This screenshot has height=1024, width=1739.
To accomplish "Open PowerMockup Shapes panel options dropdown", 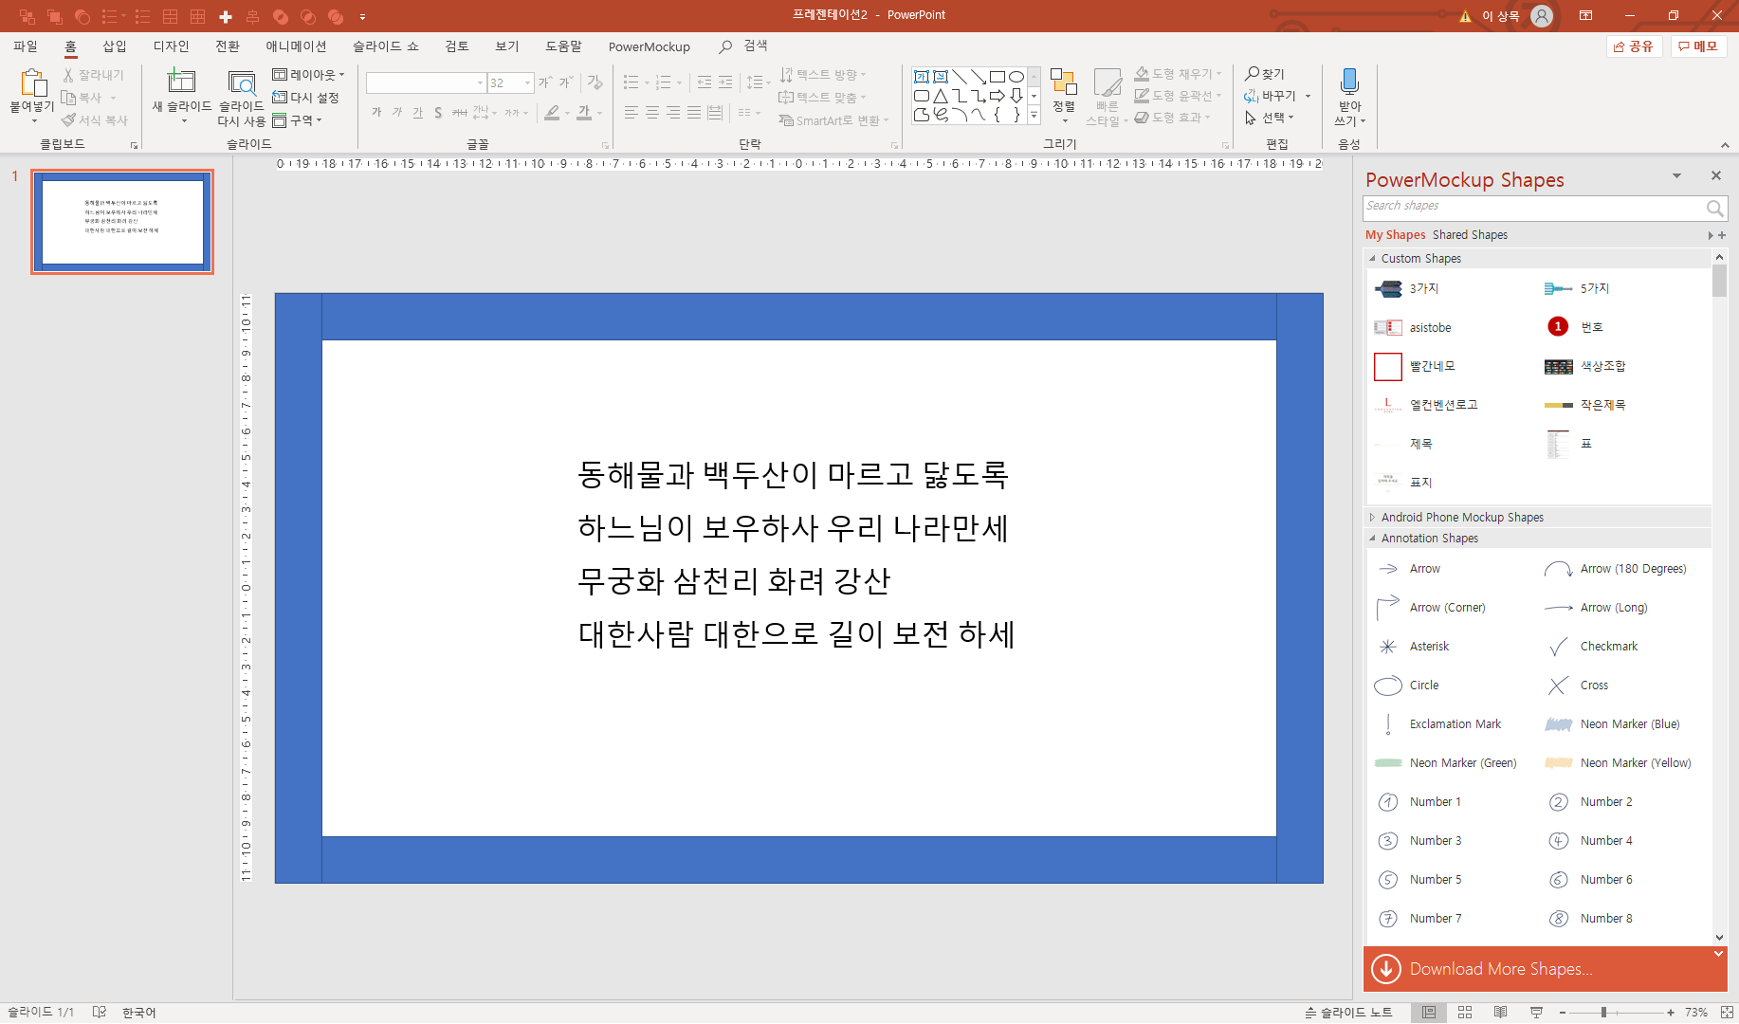I will click(x=1676, y=175).
